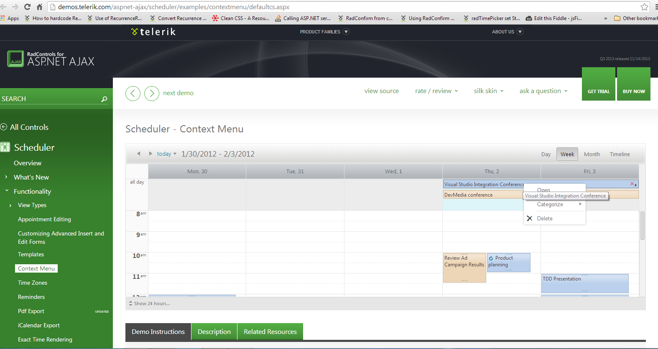Go to the browser home page icon
The width and height of the screenshot is (658, 349).
click(39, 7)
